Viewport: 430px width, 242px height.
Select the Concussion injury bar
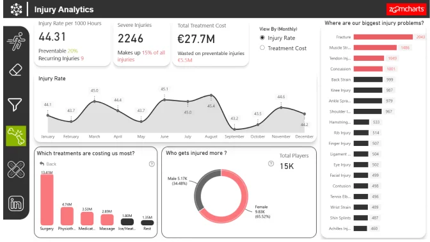[x=368, y=69]
